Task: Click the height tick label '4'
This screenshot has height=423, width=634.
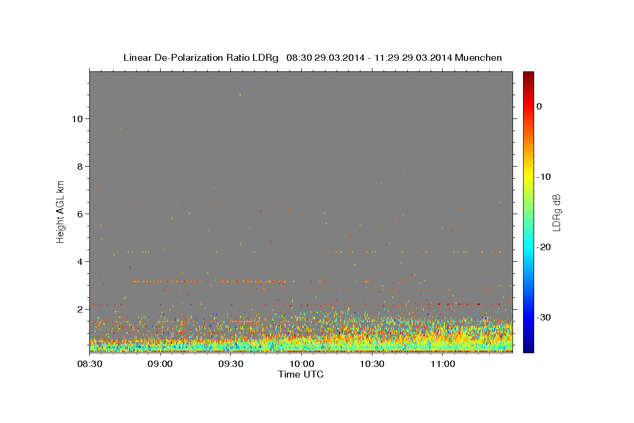Action: click(x=79, y=261)
